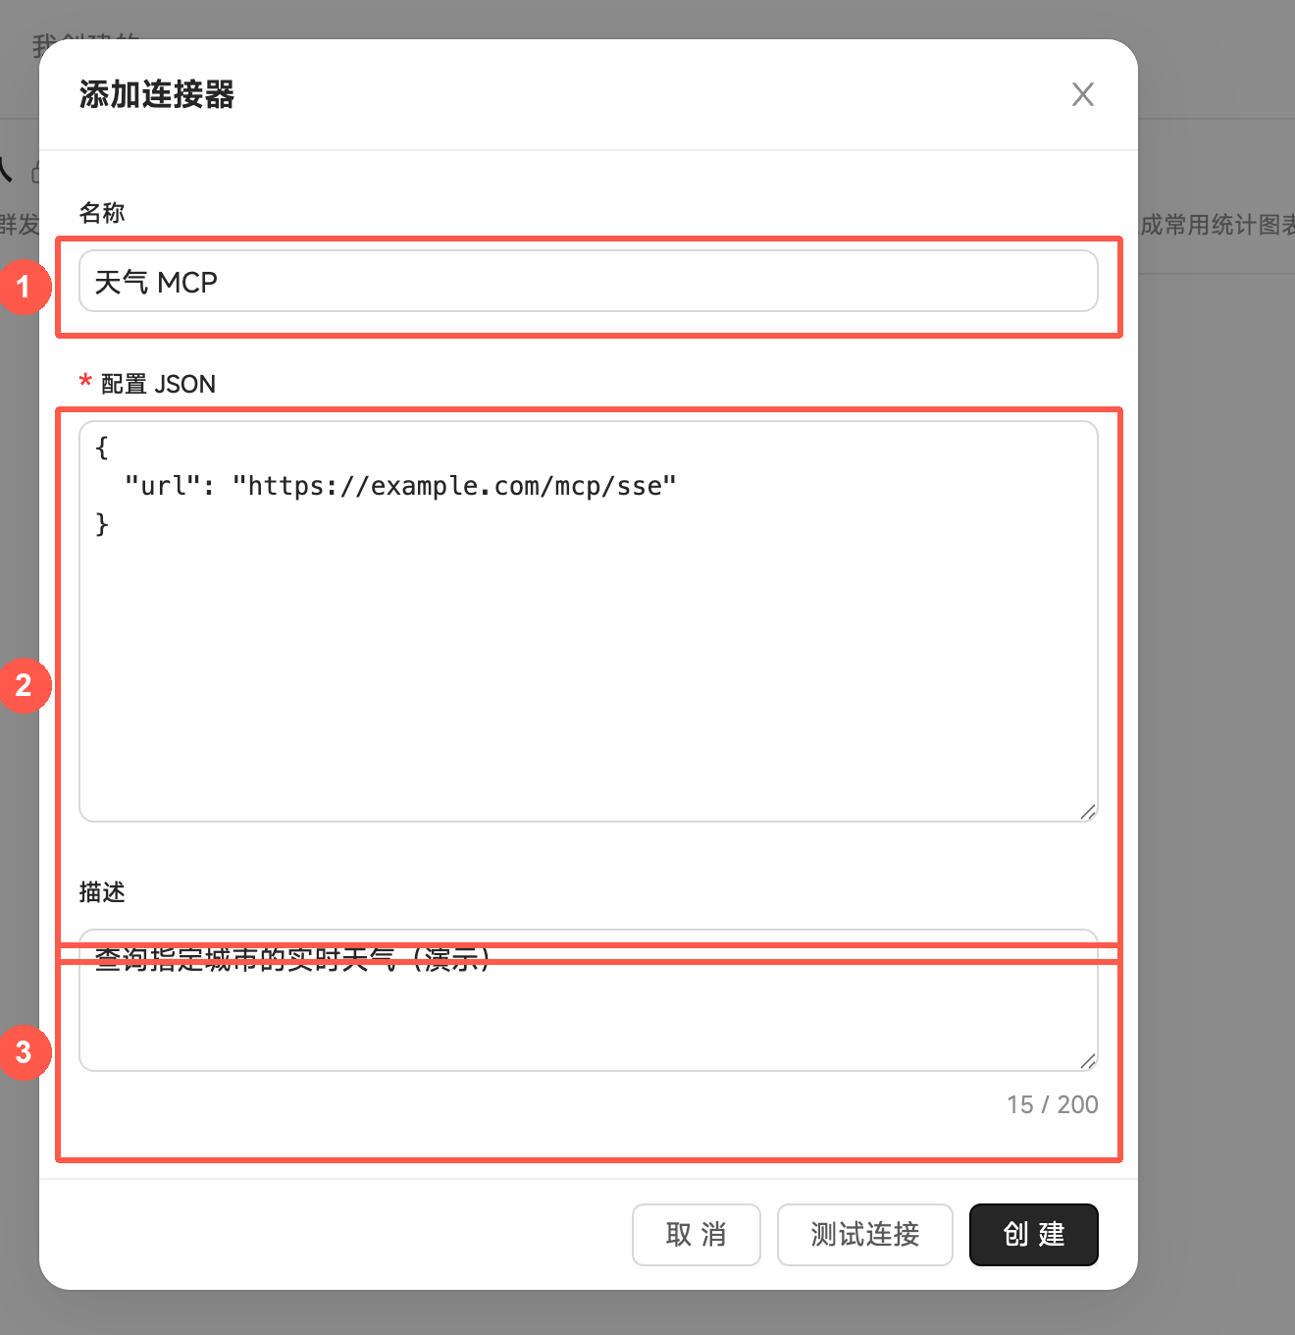Viewport: 1295px width, 1335px height.
Task: Click the closing brace in JSON config
Action: [x=102, y=524]
